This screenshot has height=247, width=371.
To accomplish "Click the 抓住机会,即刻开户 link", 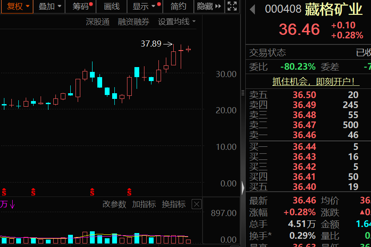I will [313, 81].
